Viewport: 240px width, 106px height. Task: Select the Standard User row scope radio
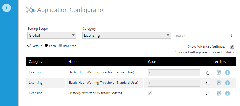(208, 83)
